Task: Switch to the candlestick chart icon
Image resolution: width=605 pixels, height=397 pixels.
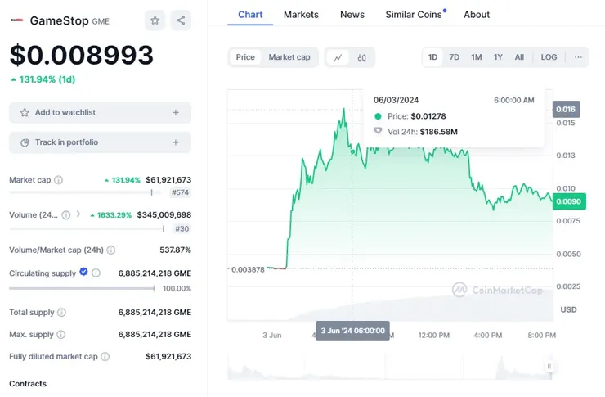Action: (361, 57)
